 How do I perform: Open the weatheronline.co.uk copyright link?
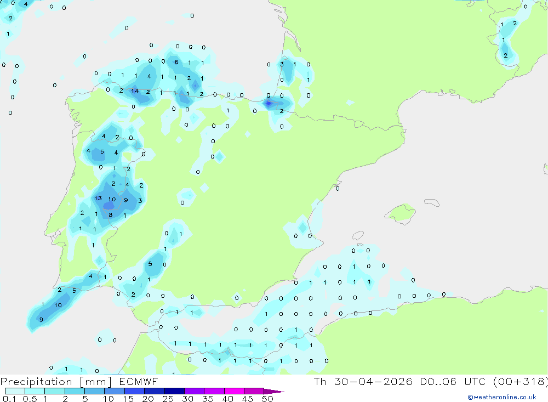click(x=501, y=397)
